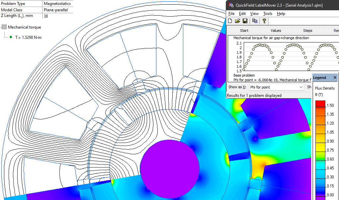The width and height of the screenshot is (339, 200).
Task: Copy results using the toolbar icon
Action: click(255, 21)
